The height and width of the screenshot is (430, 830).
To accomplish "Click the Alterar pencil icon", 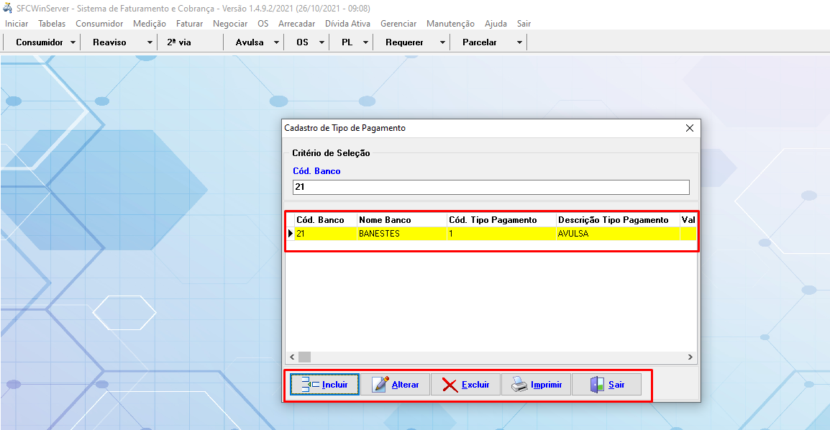I will pos(380,385).
